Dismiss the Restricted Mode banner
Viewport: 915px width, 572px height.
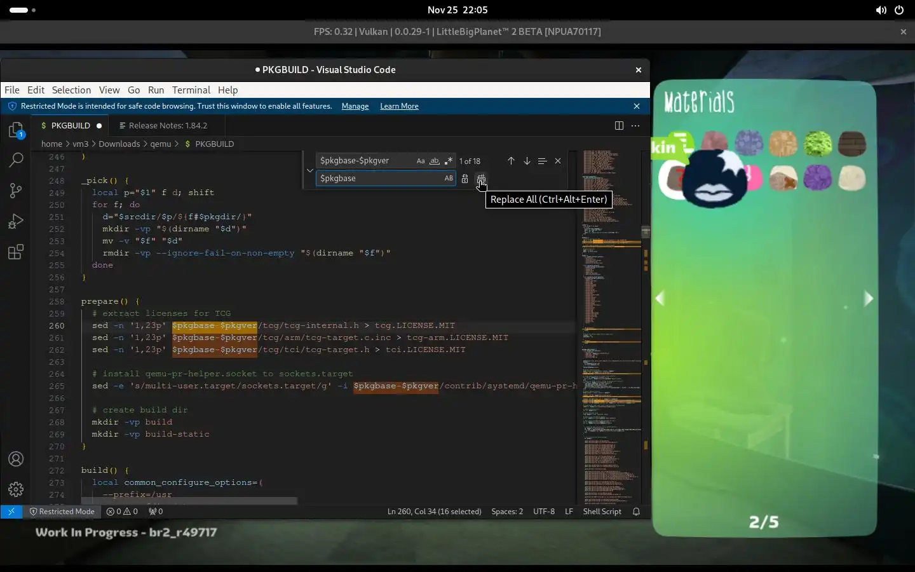click(637, 106)
